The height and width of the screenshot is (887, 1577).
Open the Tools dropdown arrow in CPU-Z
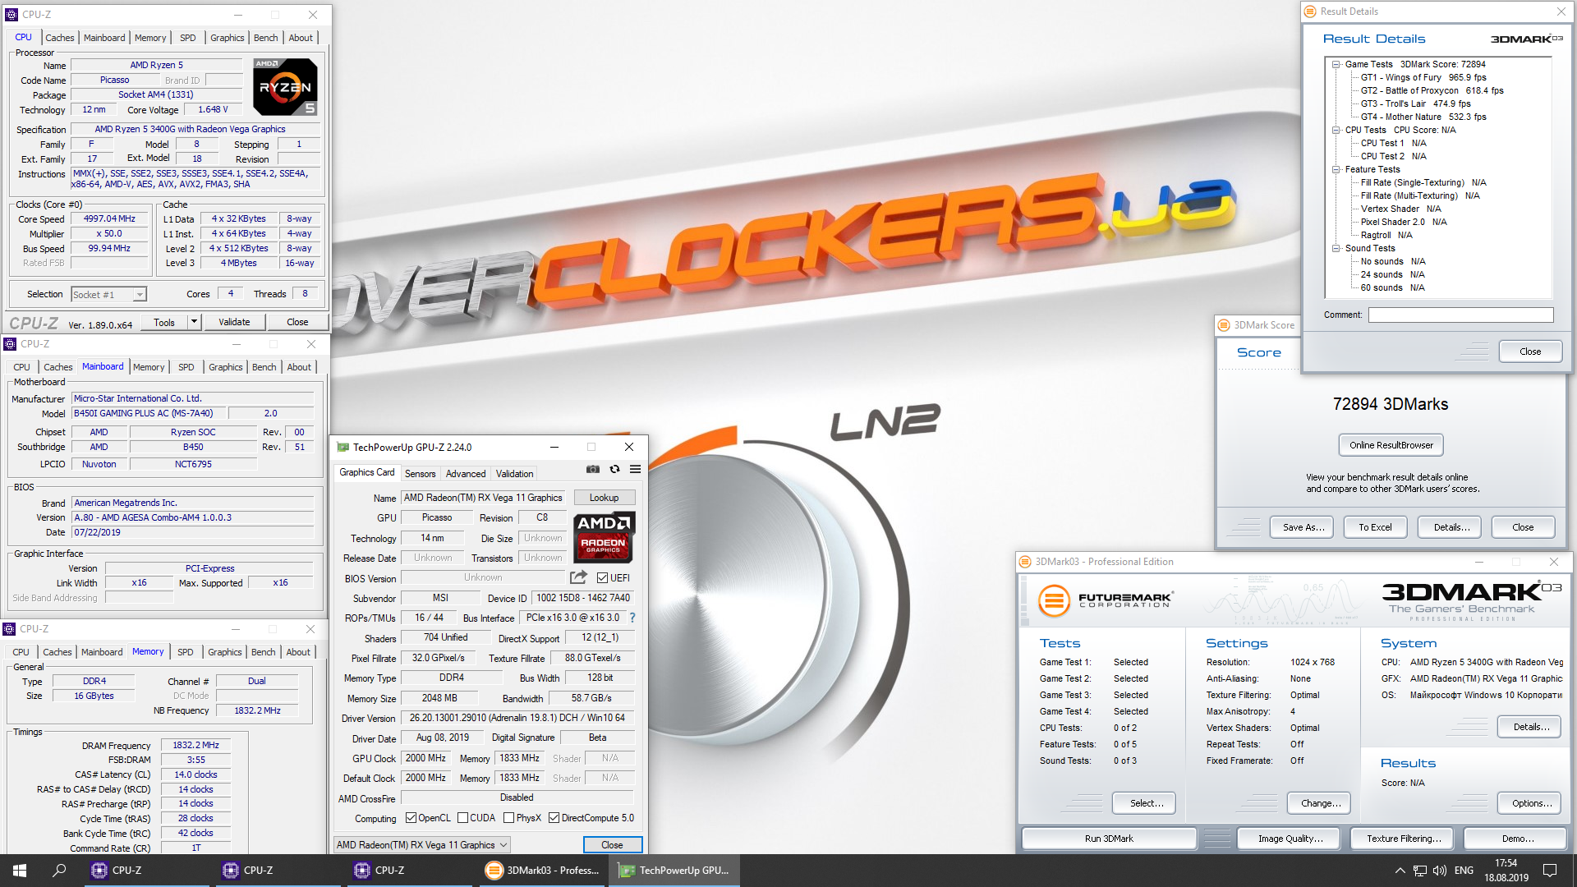tap(195, 322)
